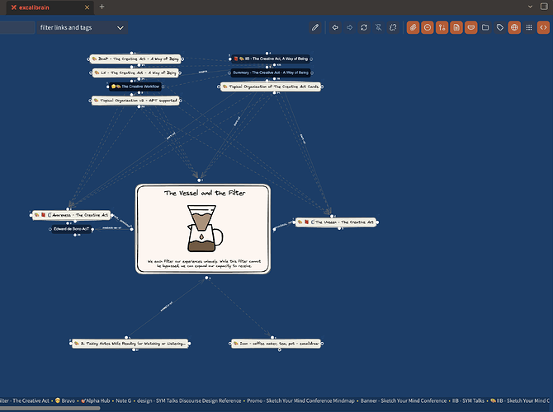
Task: Open IIB - The Creative Act, A Way of Being node
Action: point(271,59)
